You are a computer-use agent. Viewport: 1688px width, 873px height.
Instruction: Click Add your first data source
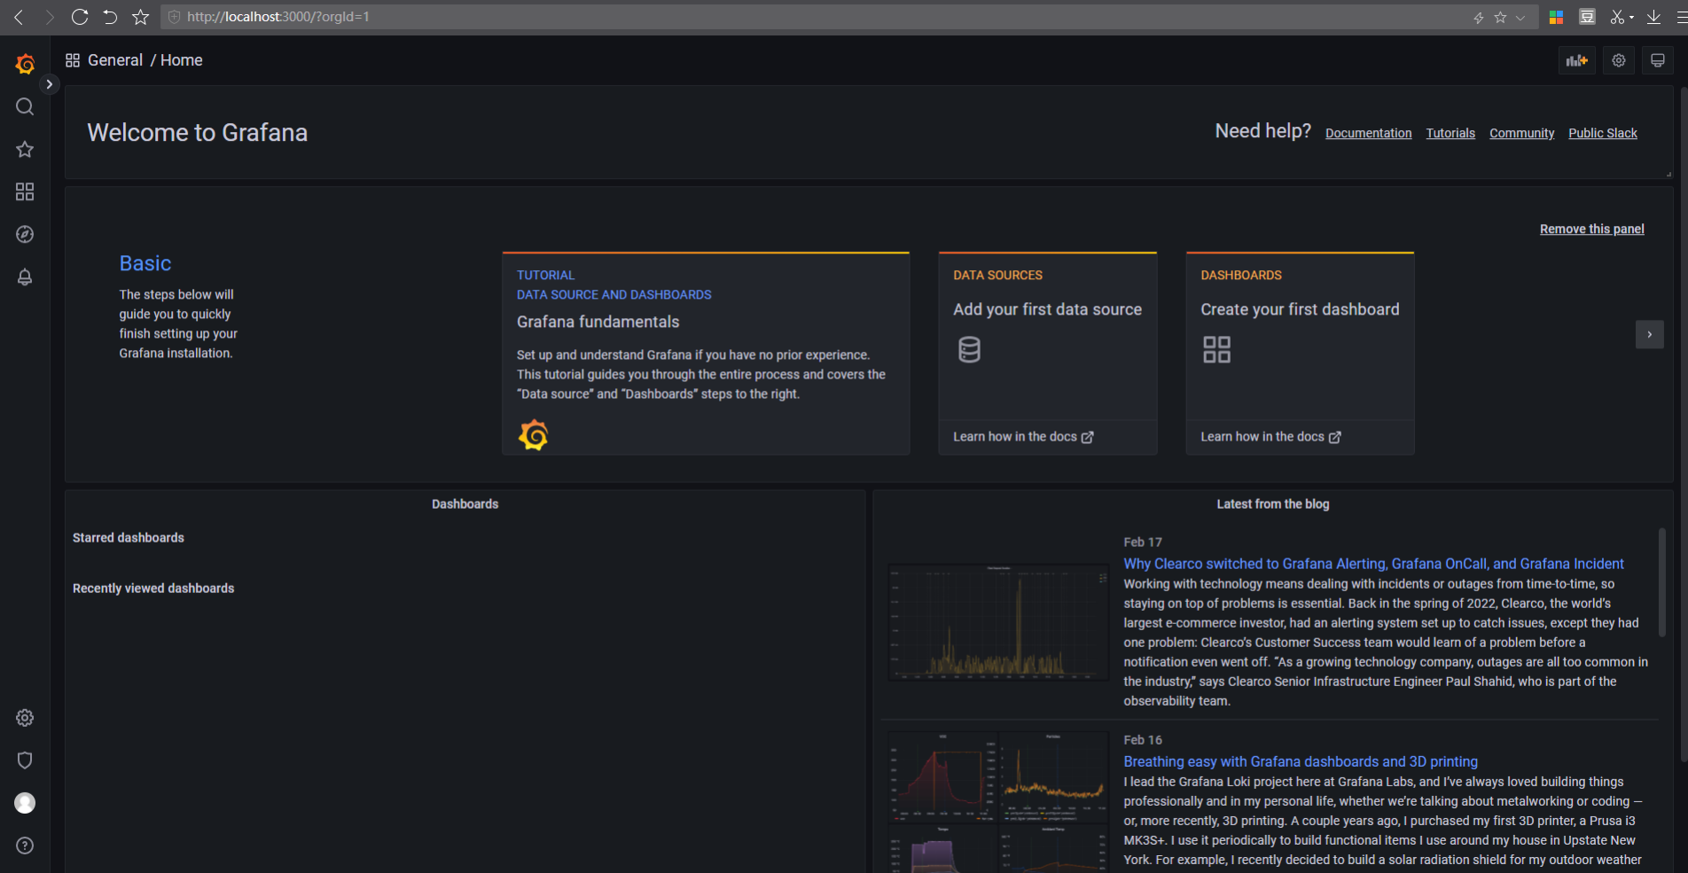(1048, 309)
